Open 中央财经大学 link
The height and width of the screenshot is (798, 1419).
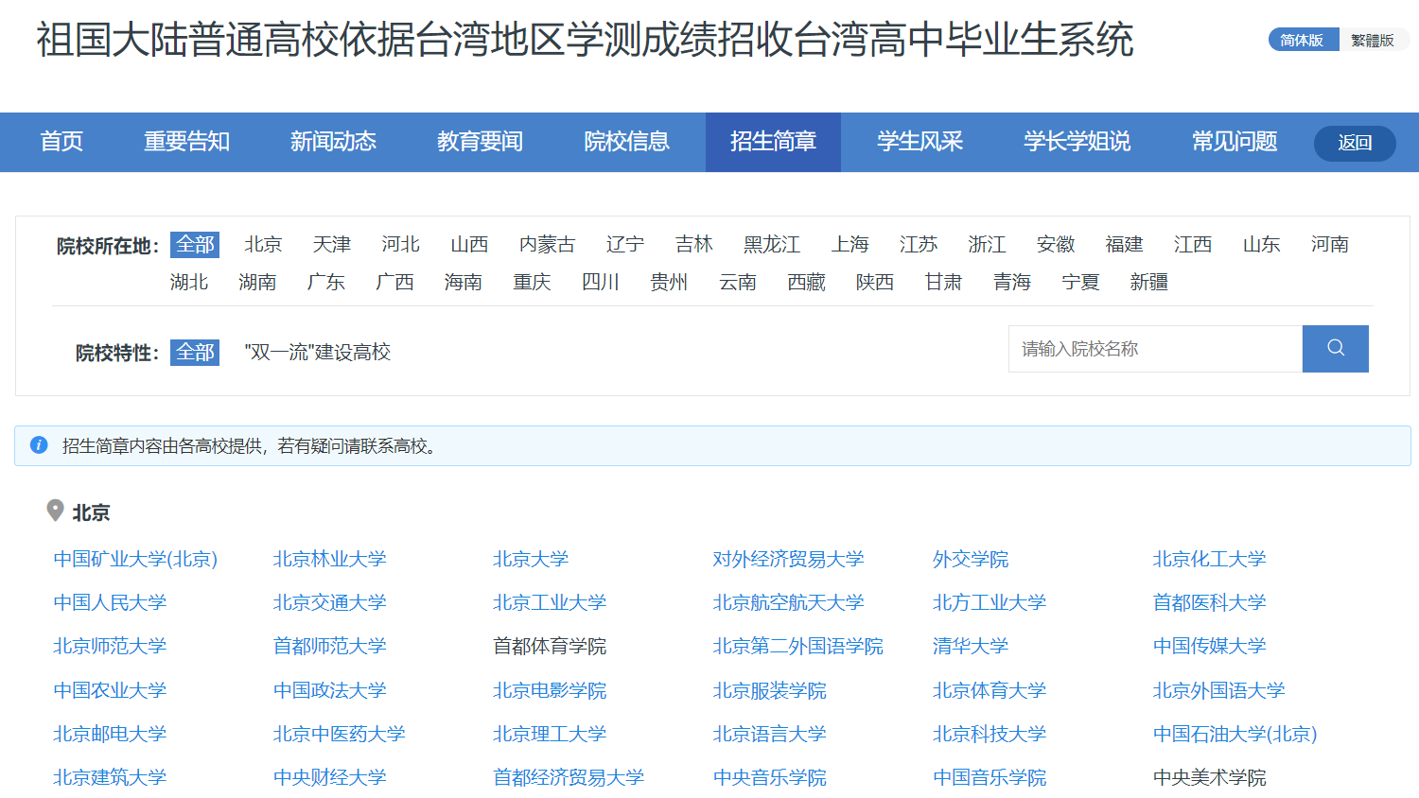click(x=330, y=778)
